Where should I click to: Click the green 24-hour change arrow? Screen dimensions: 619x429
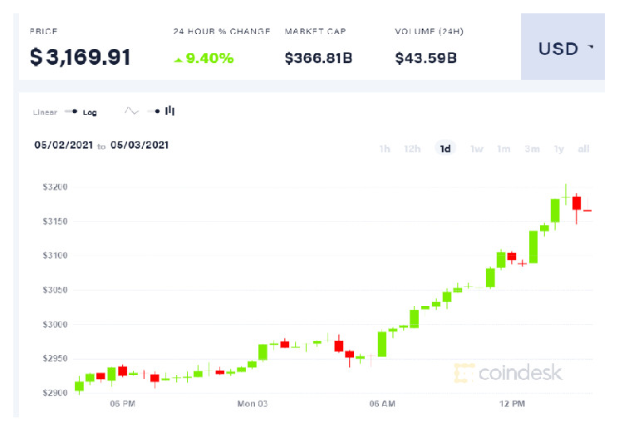[178, 59]
